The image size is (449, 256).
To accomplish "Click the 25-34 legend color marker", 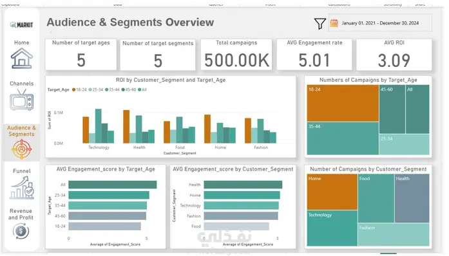I will point(90,90).
